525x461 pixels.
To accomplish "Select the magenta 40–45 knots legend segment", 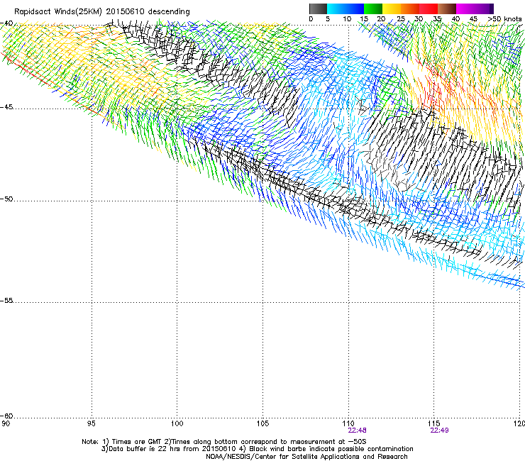I will [x=465, y=9].
